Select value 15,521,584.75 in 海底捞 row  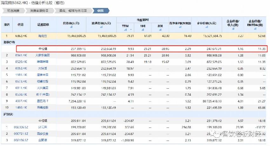[x=212, y=36]
